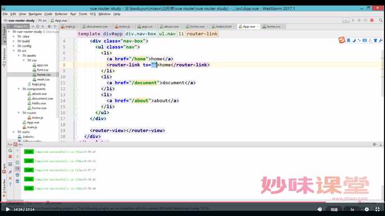Click the router-link breadcrumb
The height and width of the screenshot is (216, 385).
coord(202,34)
